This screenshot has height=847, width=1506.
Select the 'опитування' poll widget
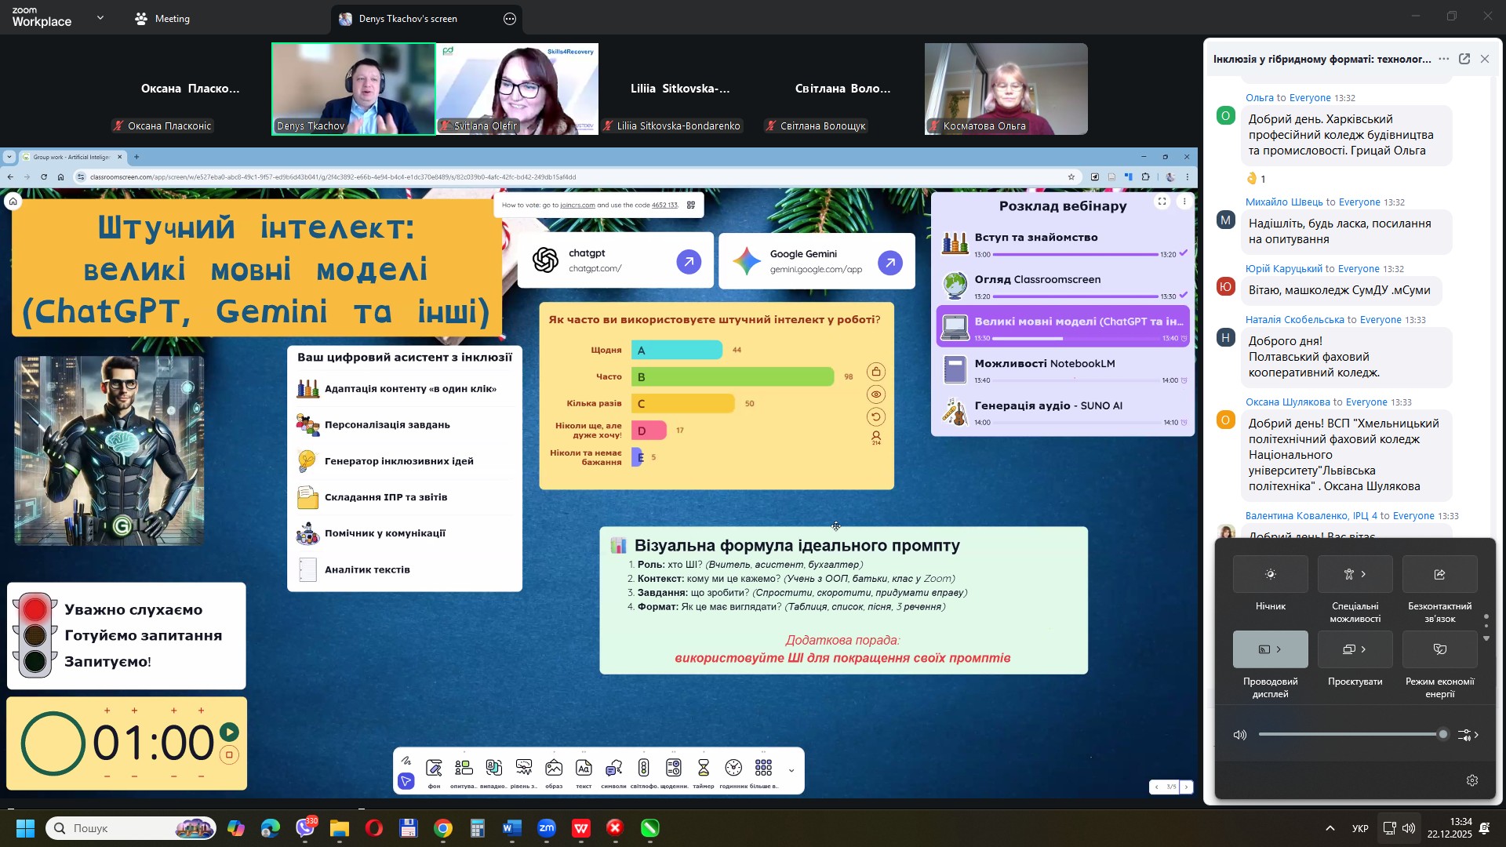(x=464, y=772)
